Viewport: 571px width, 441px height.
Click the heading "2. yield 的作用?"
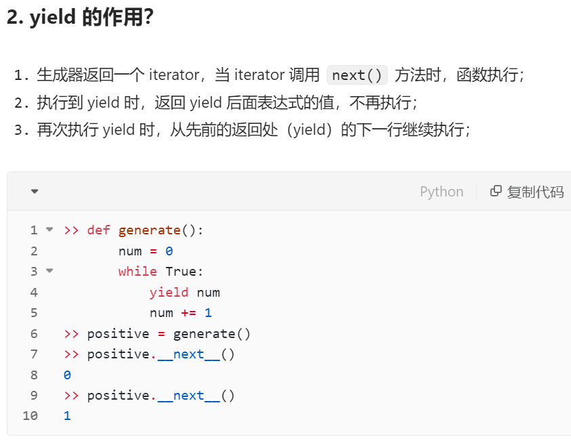click(x=80, y=18)
